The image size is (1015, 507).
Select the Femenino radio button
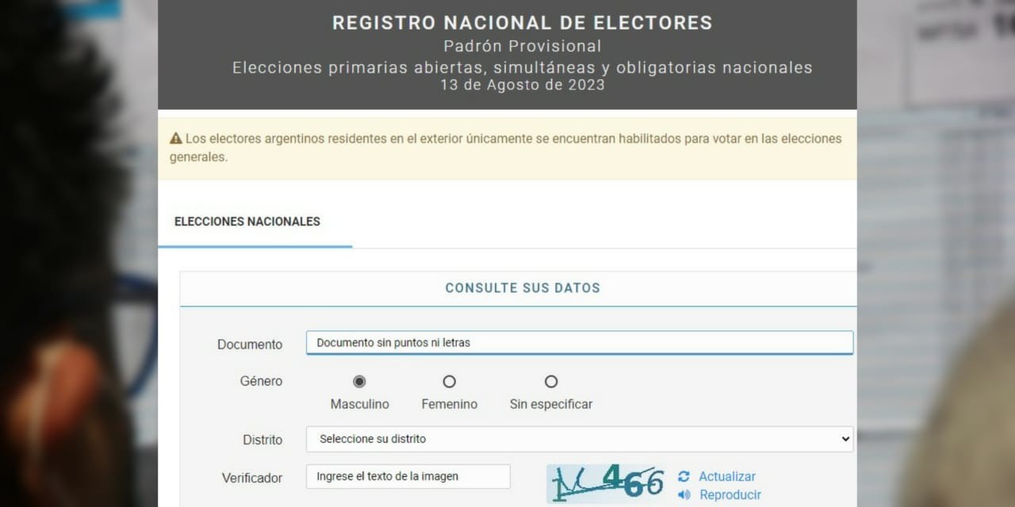tap(449, 381)
